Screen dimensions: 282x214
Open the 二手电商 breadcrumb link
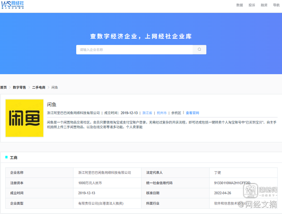coord(39,87)
